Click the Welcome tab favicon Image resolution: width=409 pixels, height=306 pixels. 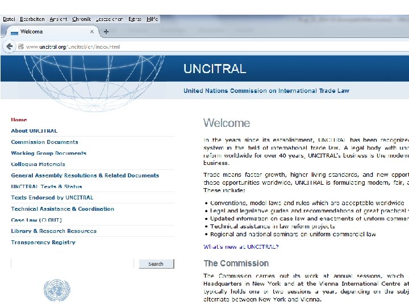(x=14, y=32)
